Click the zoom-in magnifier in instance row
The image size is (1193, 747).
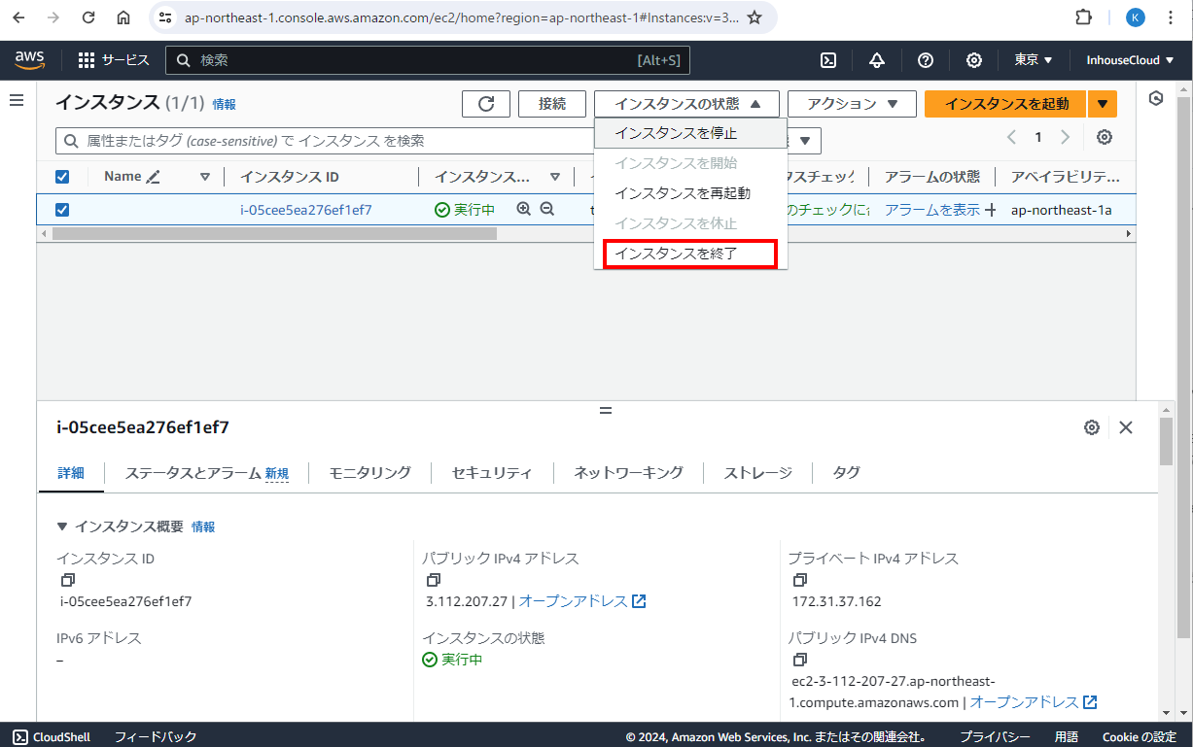coord(524,209)
